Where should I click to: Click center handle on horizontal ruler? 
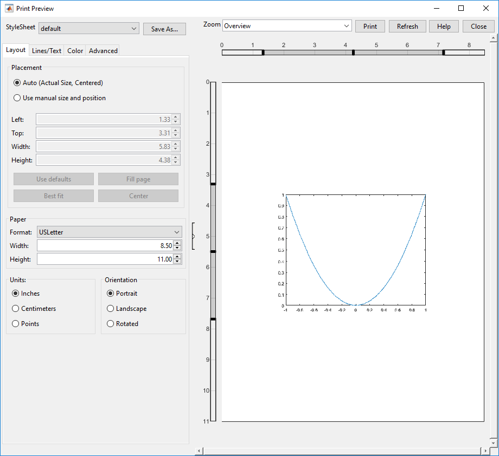pos(353,53)
